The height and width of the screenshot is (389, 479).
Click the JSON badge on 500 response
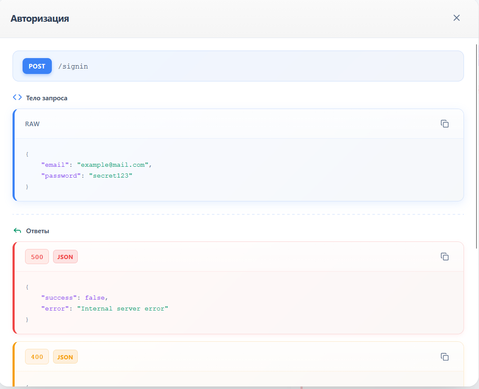click(x=65, y=257)
